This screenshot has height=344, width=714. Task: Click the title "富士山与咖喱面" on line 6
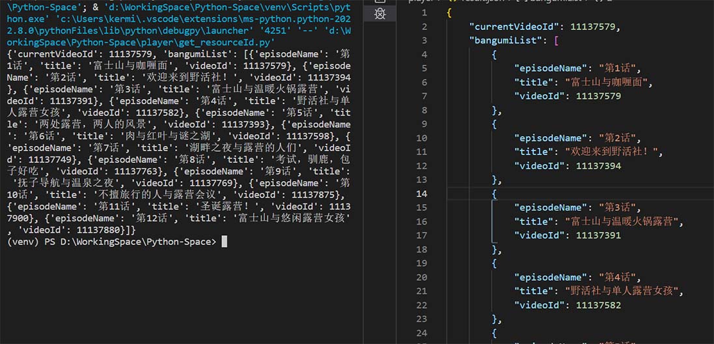pyautogui.click(x=609, y=83)
